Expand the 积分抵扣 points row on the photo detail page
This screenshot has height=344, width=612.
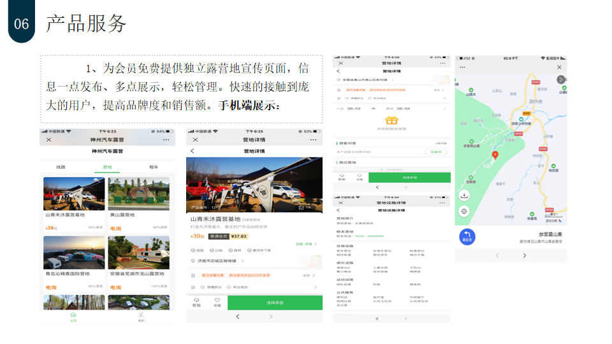(254, 287)
